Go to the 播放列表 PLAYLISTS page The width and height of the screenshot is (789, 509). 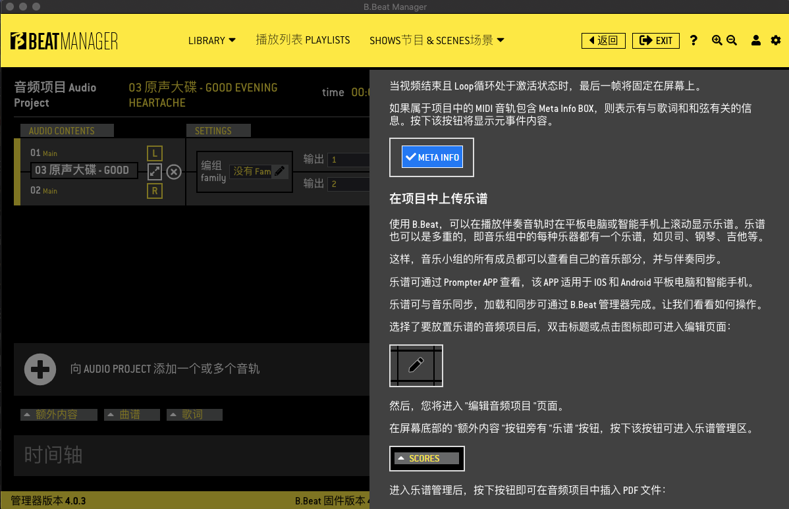pos(303,40)
